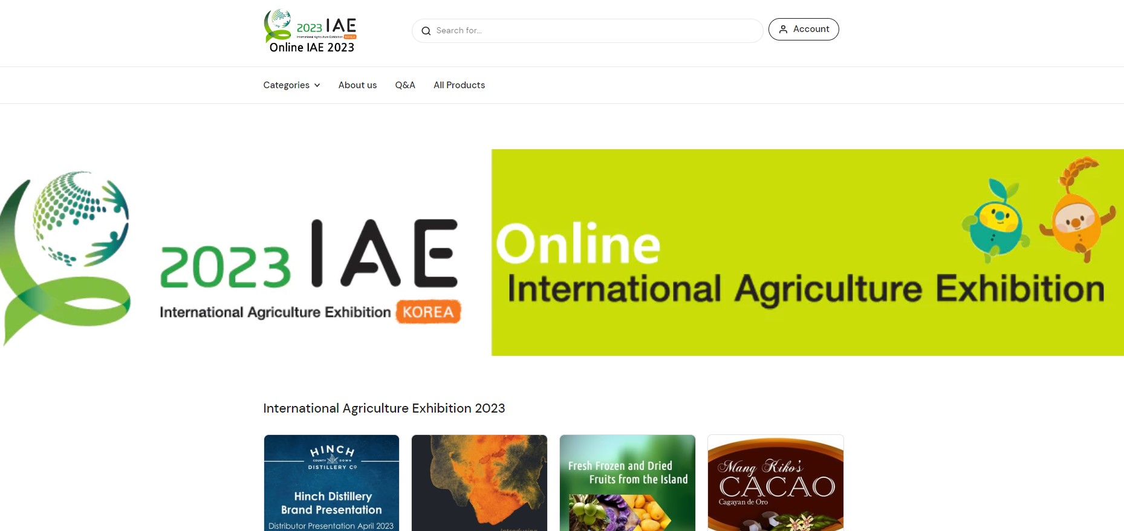The width and height of the screenshot is (1124, 531).
Task: Click the user icon in Account button
Action: (783, 30)
